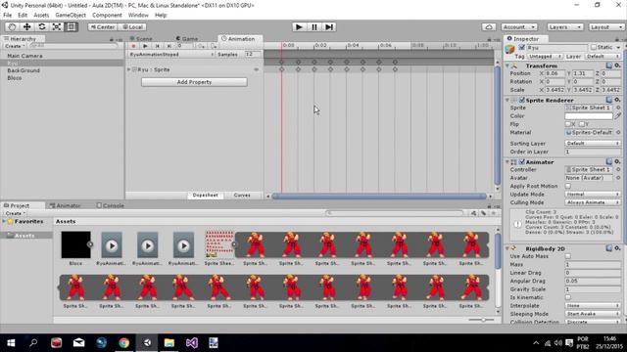This screenshot has height=352, width=627.
Task: Expand Ryu : Sprite property row
Action: point(129,69)
